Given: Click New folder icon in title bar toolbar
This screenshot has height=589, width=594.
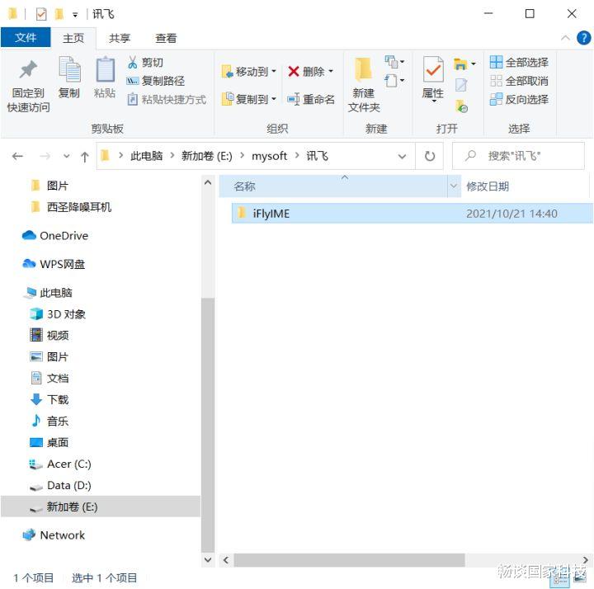Looking at the screenshot, I should (x=59, y=14).
